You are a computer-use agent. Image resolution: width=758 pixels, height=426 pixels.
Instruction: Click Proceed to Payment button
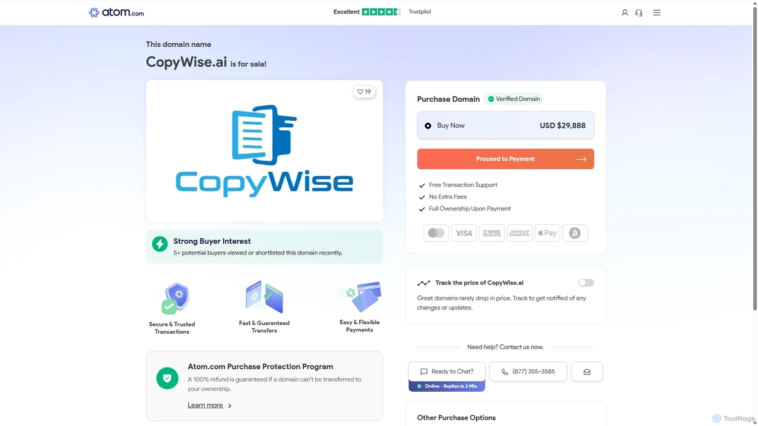pyautogui.click(x=505, y=159)
